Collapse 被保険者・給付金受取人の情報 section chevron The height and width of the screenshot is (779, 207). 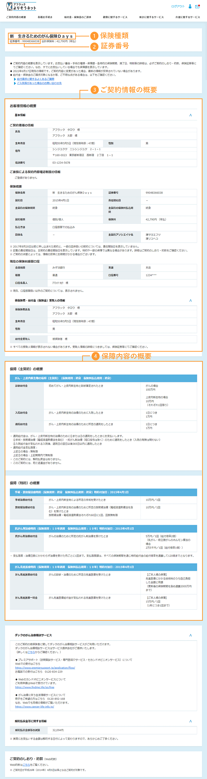tap(190, 301)
